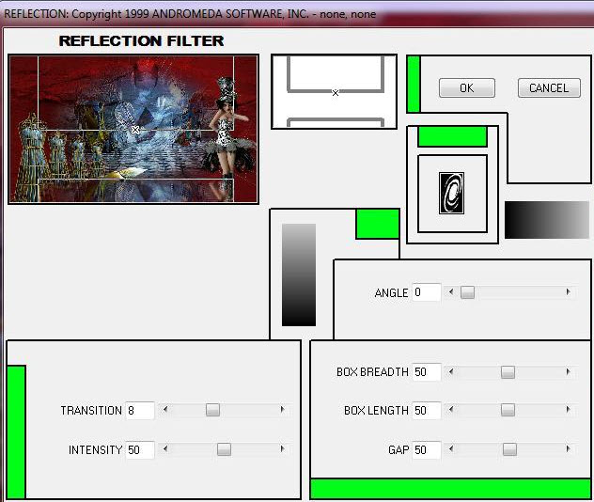Click the INTENSITY slider thumb
The image size is (594, 502).
[224, 449]
